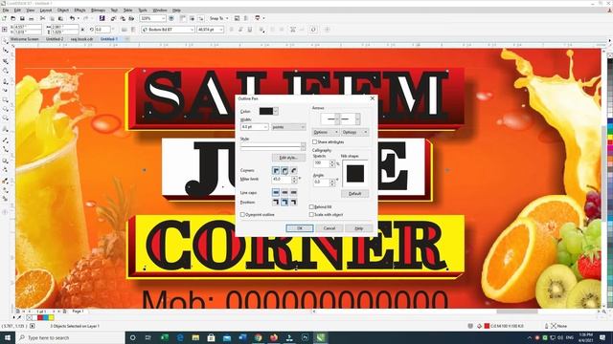The width and height of the screenshot is (613, 344).
Task: Switch to the Welcome Screen tab
Action: pos(24,39)
